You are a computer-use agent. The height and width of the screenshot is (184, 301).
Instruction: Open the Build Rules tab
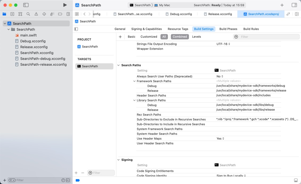[251, 29]
